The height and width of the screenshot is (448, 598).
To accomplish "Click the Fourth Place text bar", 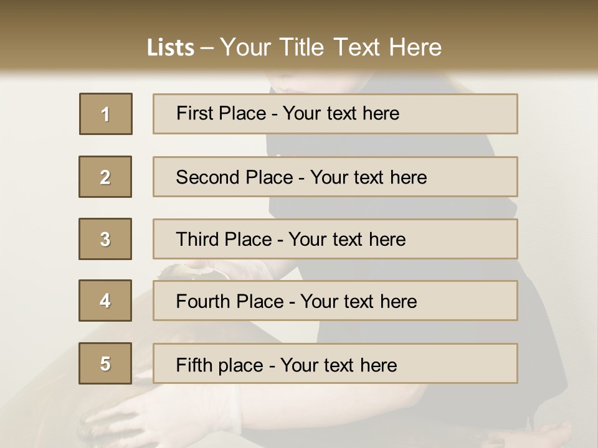I will coord(335,301).
